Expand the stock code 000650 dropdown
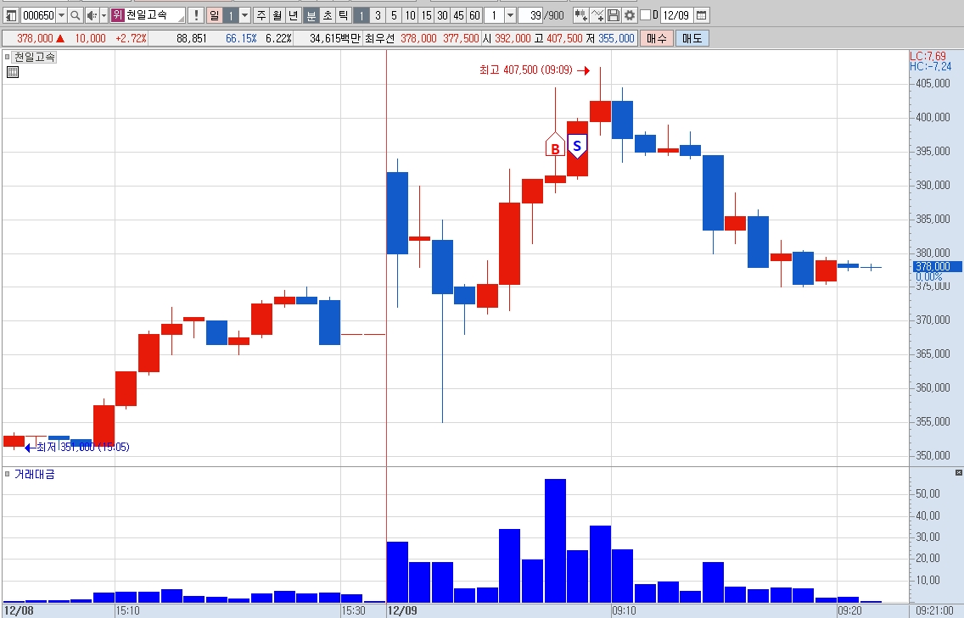Image resolution: width=964 pixels, height=618 pixels. [61, 15]
